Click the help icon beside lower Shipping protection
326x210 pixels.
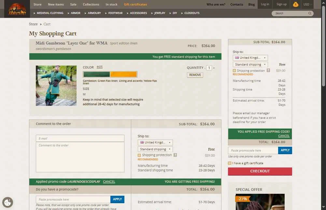click(175, 155)
